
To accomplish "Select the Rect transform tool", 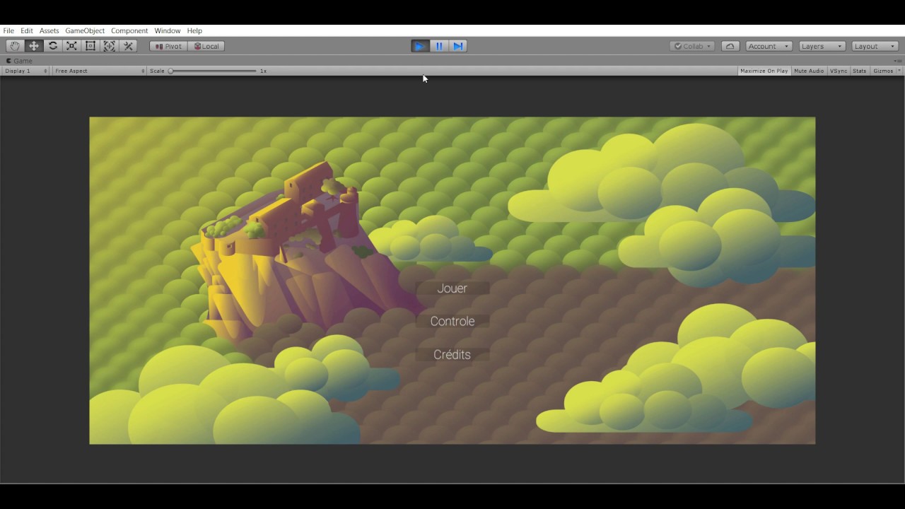I will (x=90, y=46).
